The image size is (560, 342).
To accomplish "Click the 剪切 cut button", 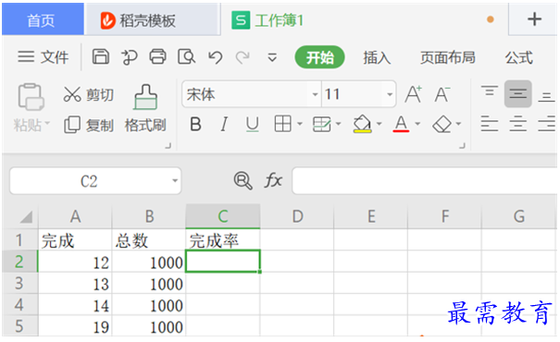I will [x=88, y=95].
